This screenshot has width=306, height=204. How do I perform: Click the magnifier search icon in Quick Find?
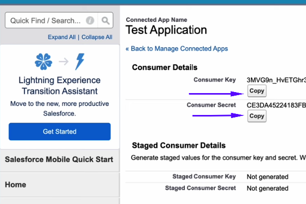[105, 21]
